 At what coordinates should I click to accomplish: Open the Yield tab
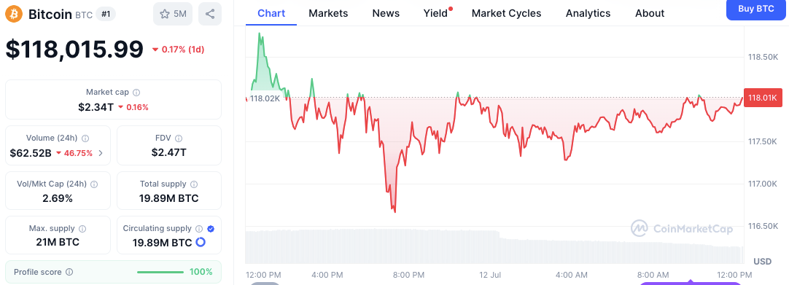[x=436, y=14]
